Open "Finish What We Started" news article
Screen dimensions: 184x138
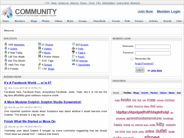(30, 122)
